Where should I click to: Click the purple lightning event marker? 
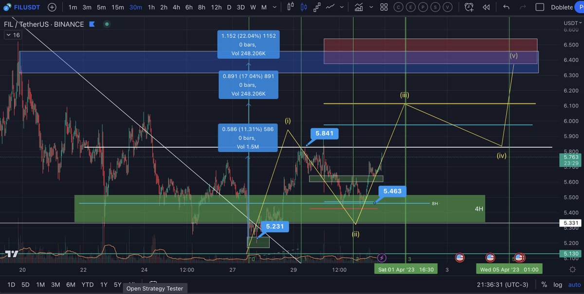pyautogui.click(x=382, y=258)
